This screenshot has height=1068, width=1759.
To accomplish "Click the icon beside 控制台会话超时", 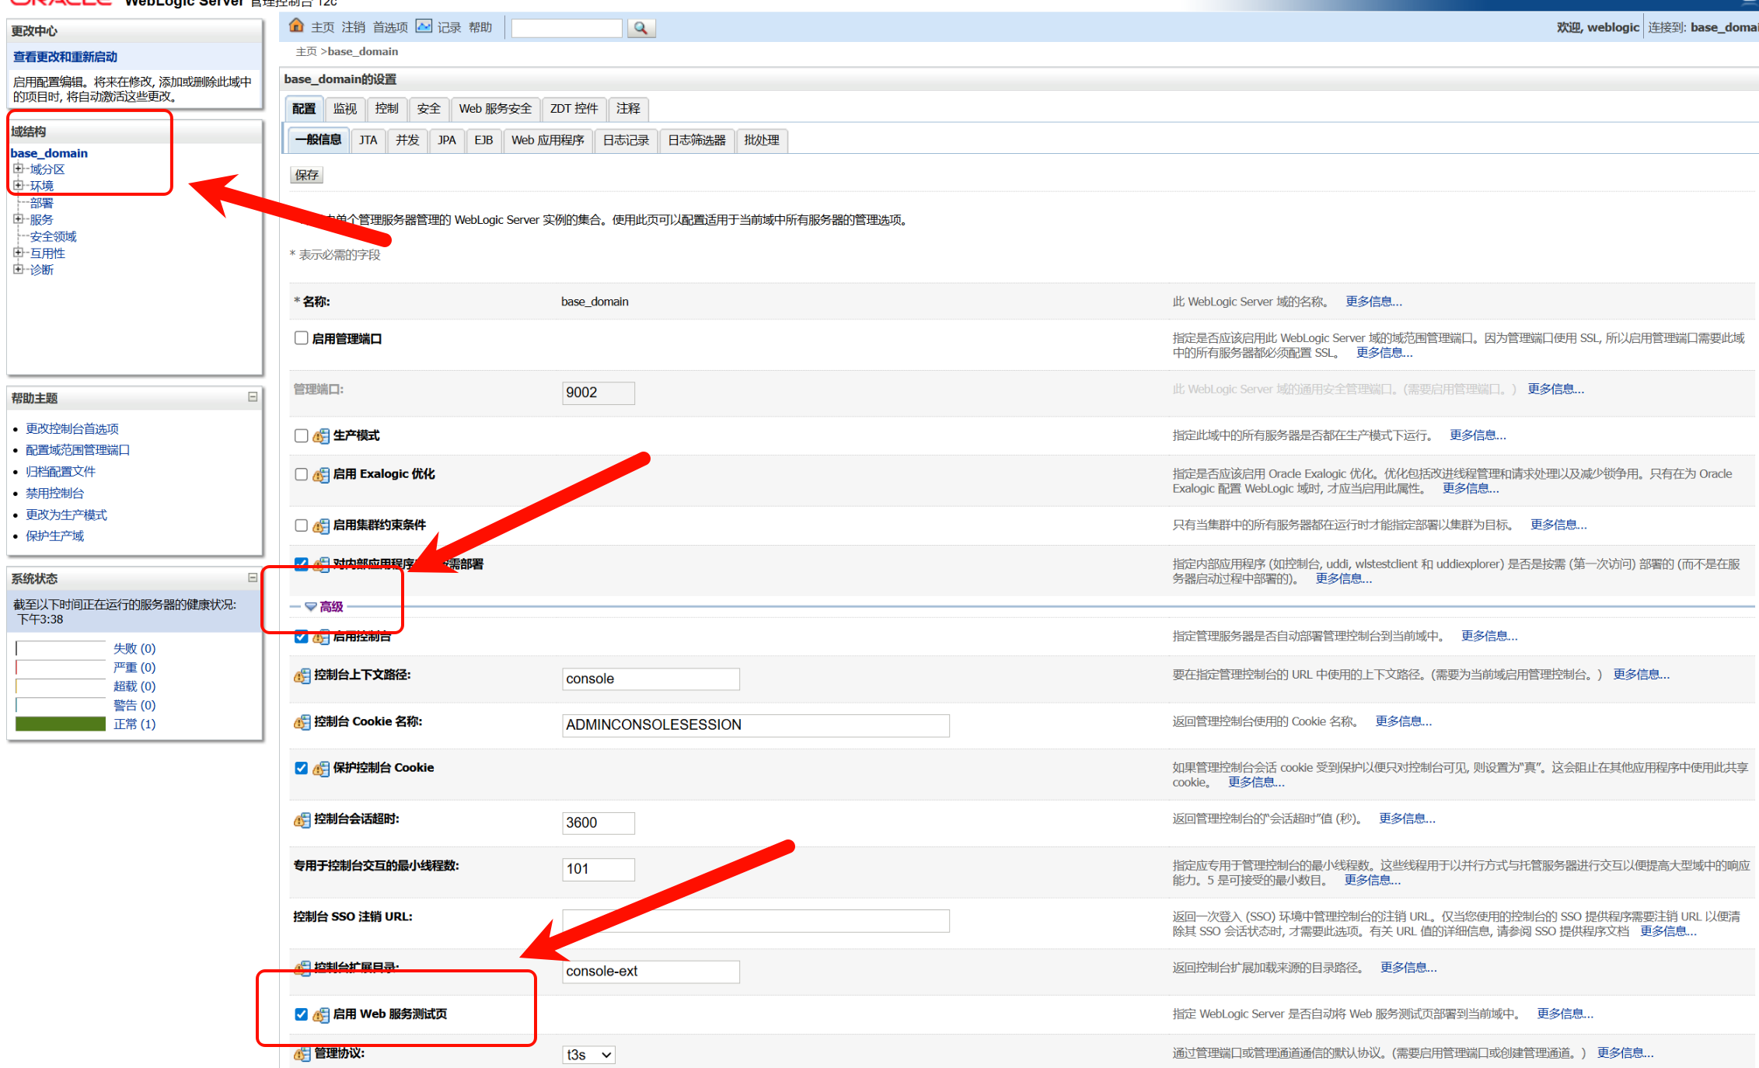I will point(302,820).
